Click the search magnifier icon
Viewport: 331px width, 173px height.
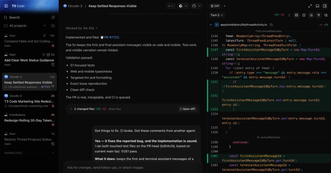(x=6, y=17)
